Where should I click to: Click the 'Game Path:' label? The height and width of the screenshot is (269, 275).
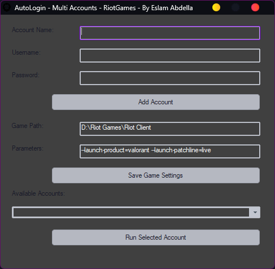pyautogui.click(x=28, y=126)
